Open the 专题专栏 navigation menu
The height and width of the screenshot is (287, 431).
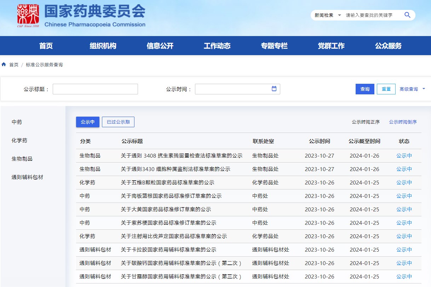[274, 46]
